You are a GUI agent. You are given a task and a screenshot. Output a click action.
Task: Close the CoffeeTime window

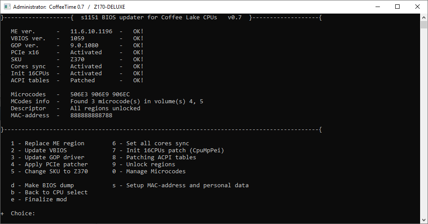[418, 7]
